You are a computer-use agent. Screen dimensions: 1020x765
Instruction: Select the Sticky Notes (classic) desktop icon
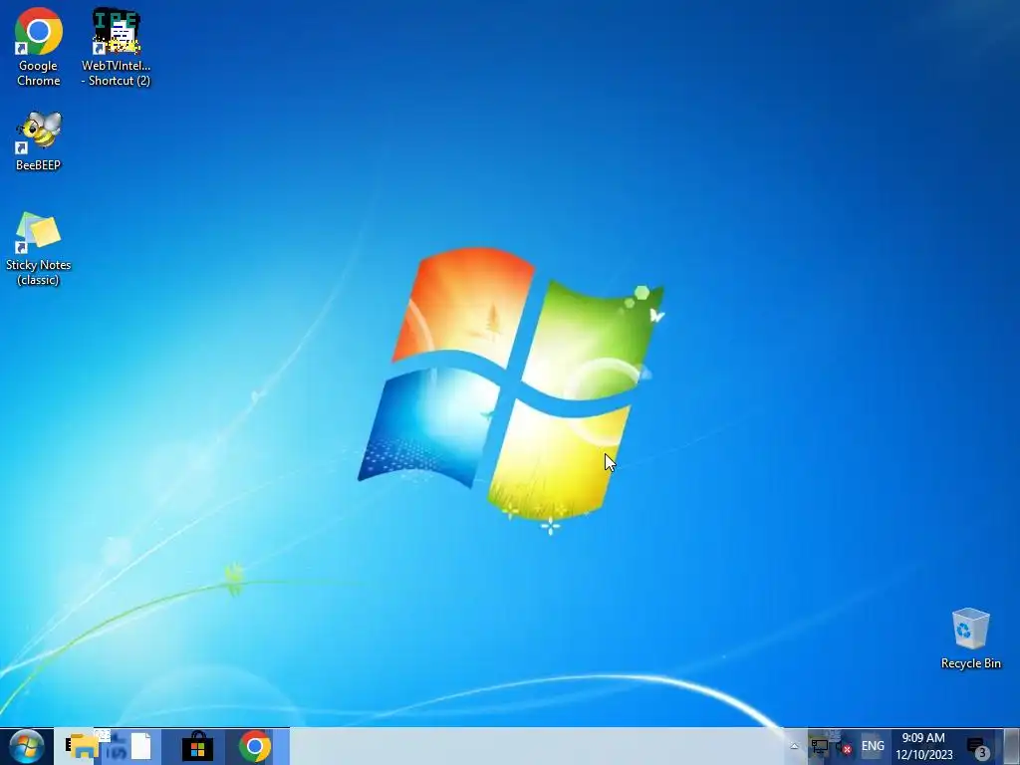(39, 248)
